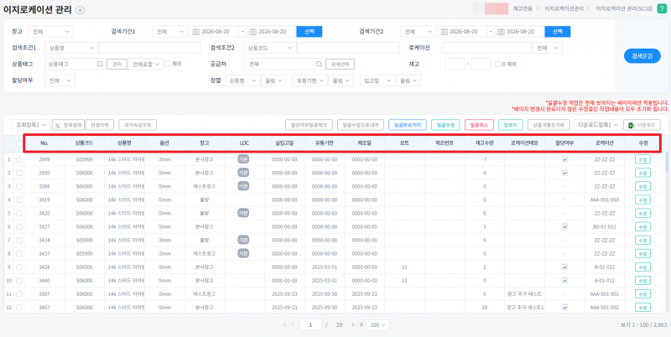
Task: Select the row checkbox for No. 3407
Action: tap(18, 307)
